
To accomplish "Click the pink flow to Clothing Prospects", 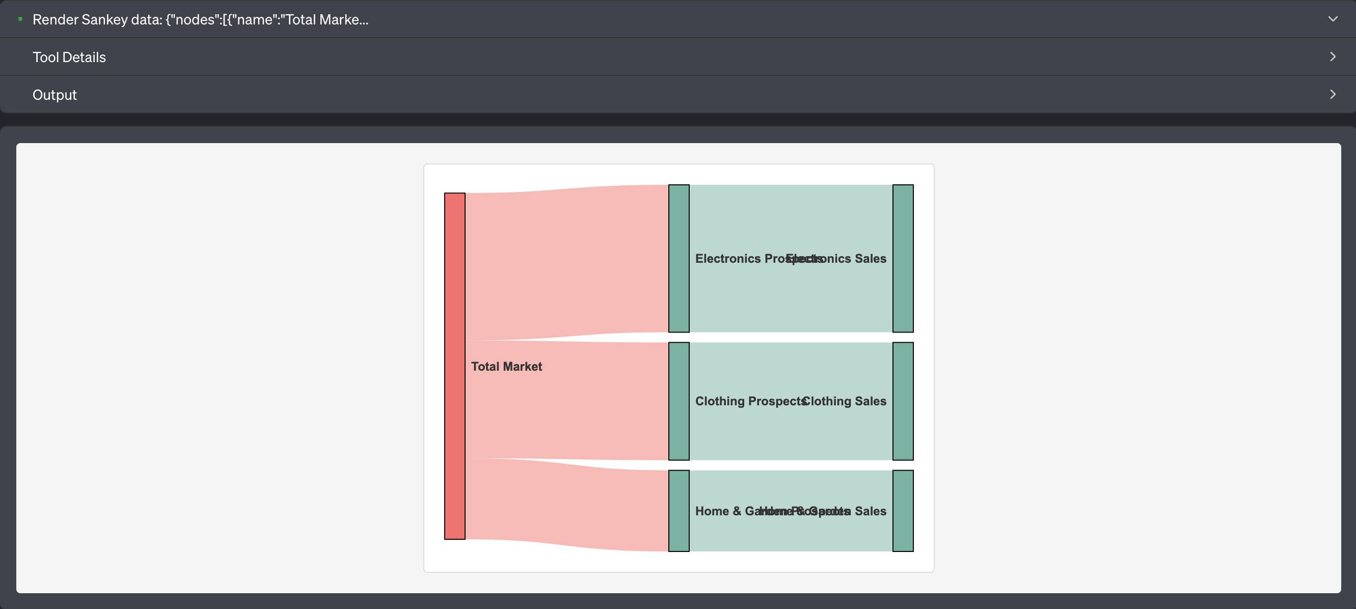I will (567, 400).
